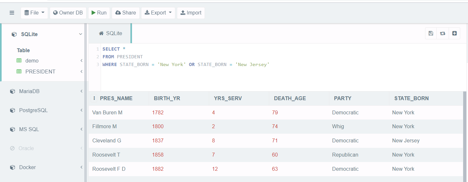Click the save icon in editor header
The height and width of the screenshot is (182, 468).
pyautogui.click(x=431, y=34)
